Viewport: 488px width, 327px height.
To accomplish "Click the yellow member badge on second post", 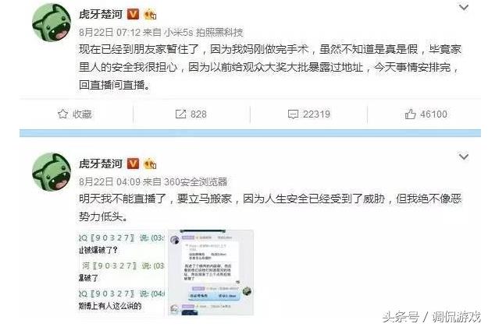I will point(150,163).
